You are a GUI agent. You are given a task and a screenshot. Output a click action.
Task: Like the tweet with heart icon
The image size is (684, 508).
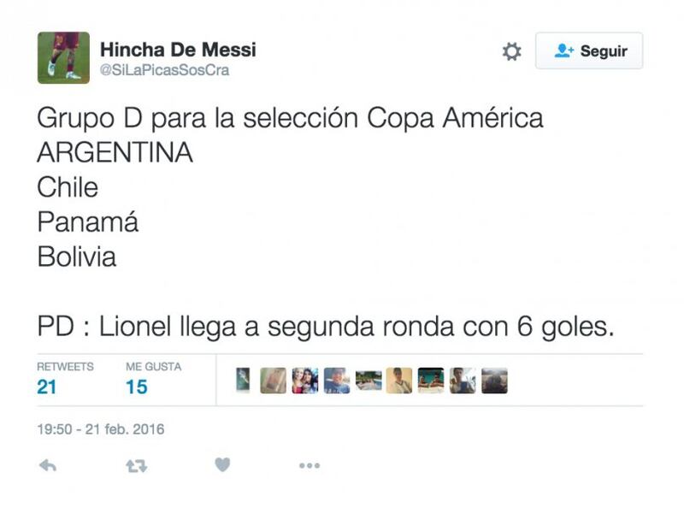click(x=222, y=464)
